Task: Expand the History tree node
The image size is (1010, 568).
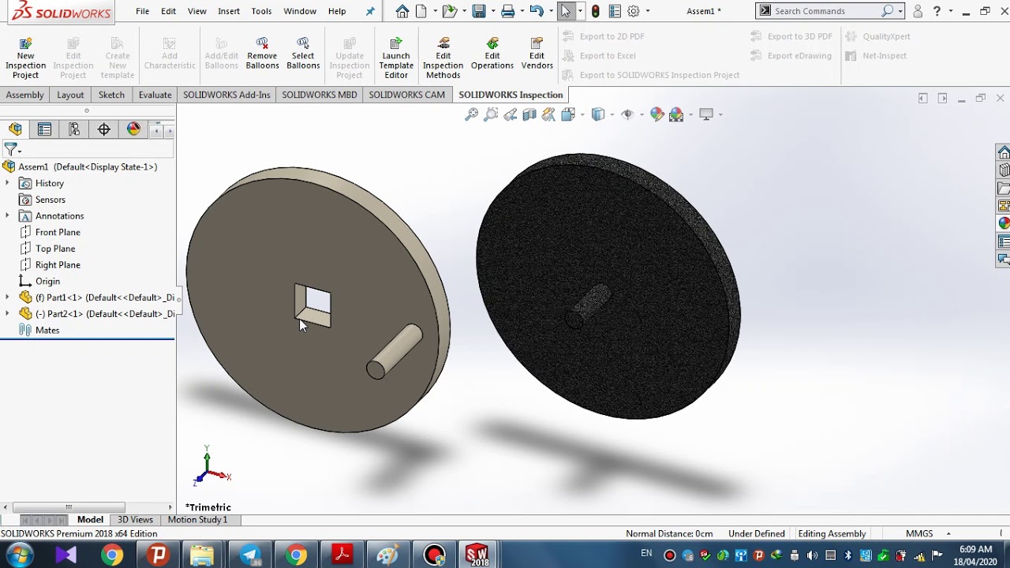Action: pos(7,183)
